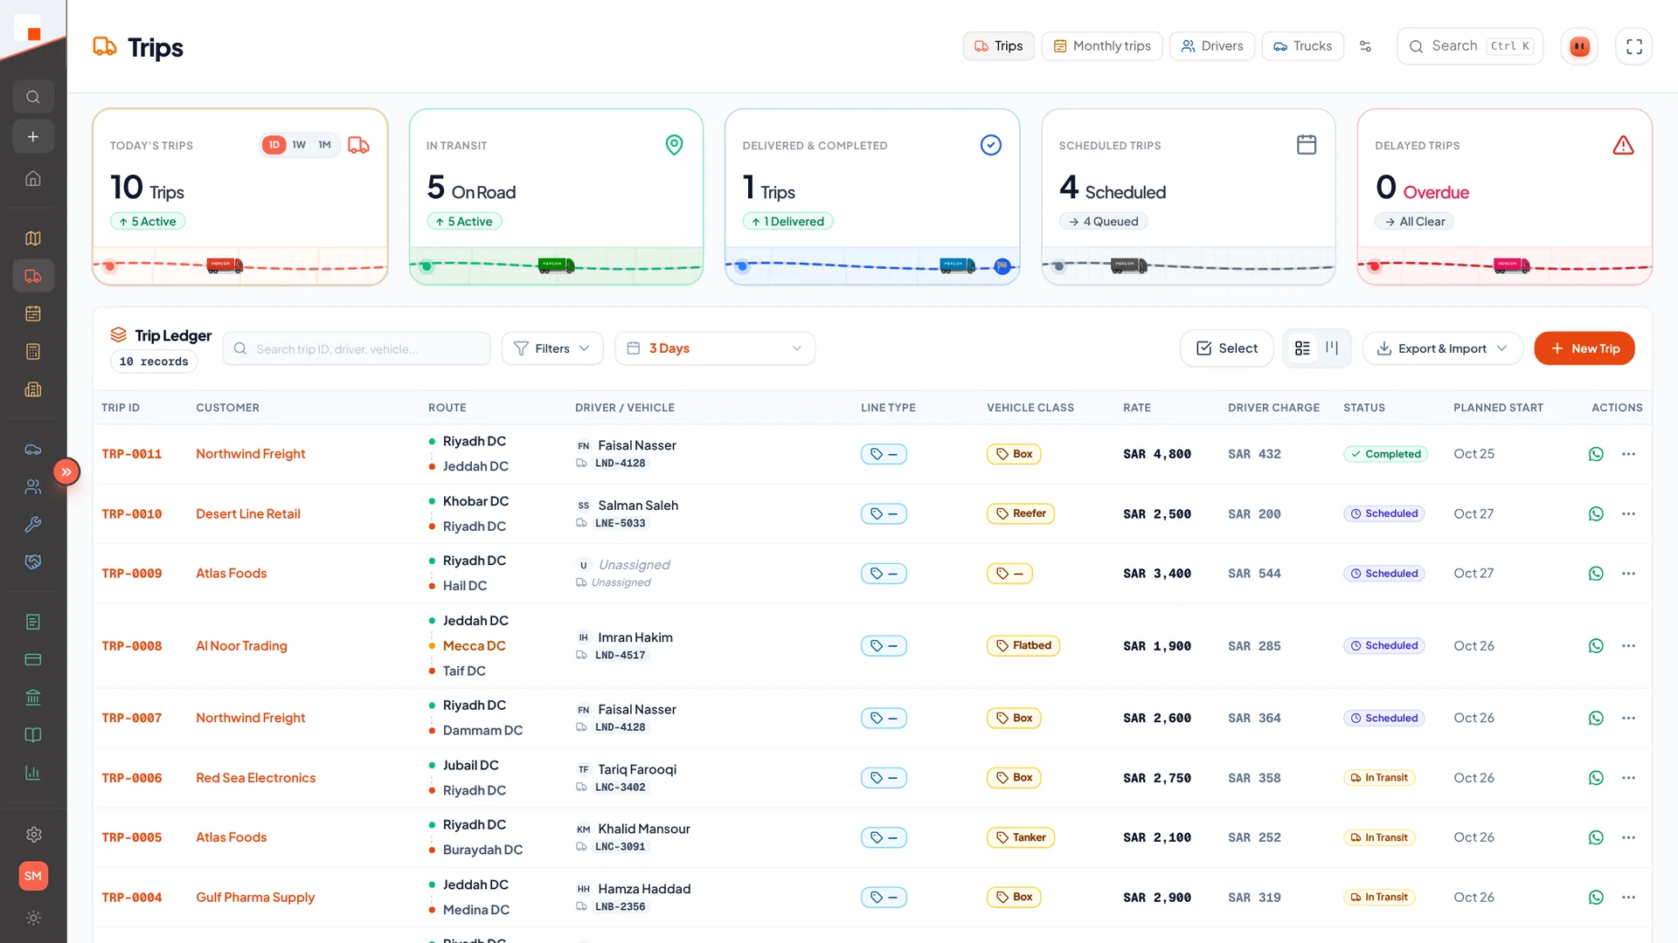
Task: Focus the trip ID search field
Action: [357, 348]
